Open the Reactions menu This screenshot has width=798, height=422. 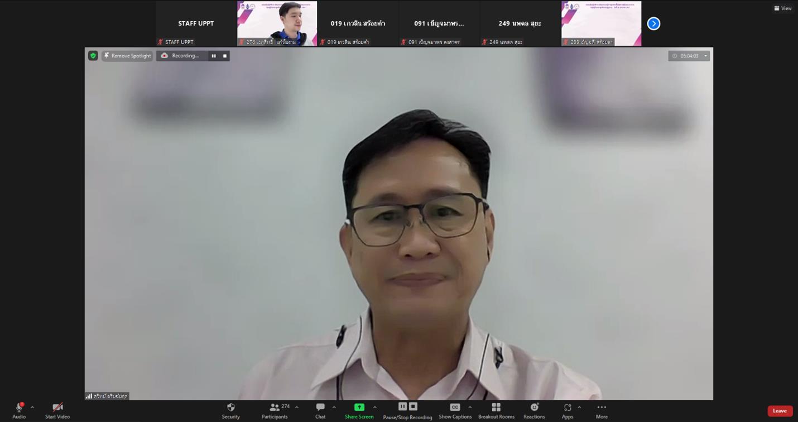(534, 411)
